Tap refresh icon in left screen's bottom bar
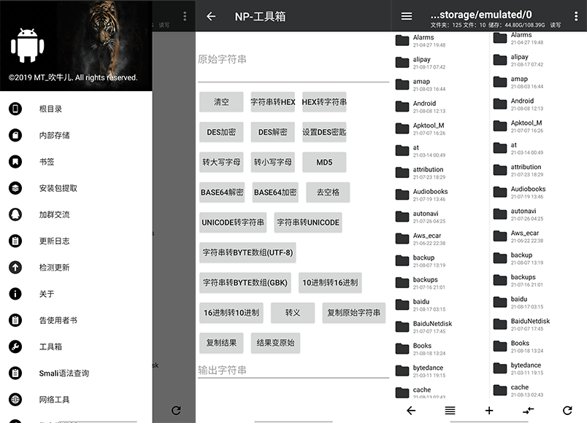The image size is (587, 423). tap(176, 411)
